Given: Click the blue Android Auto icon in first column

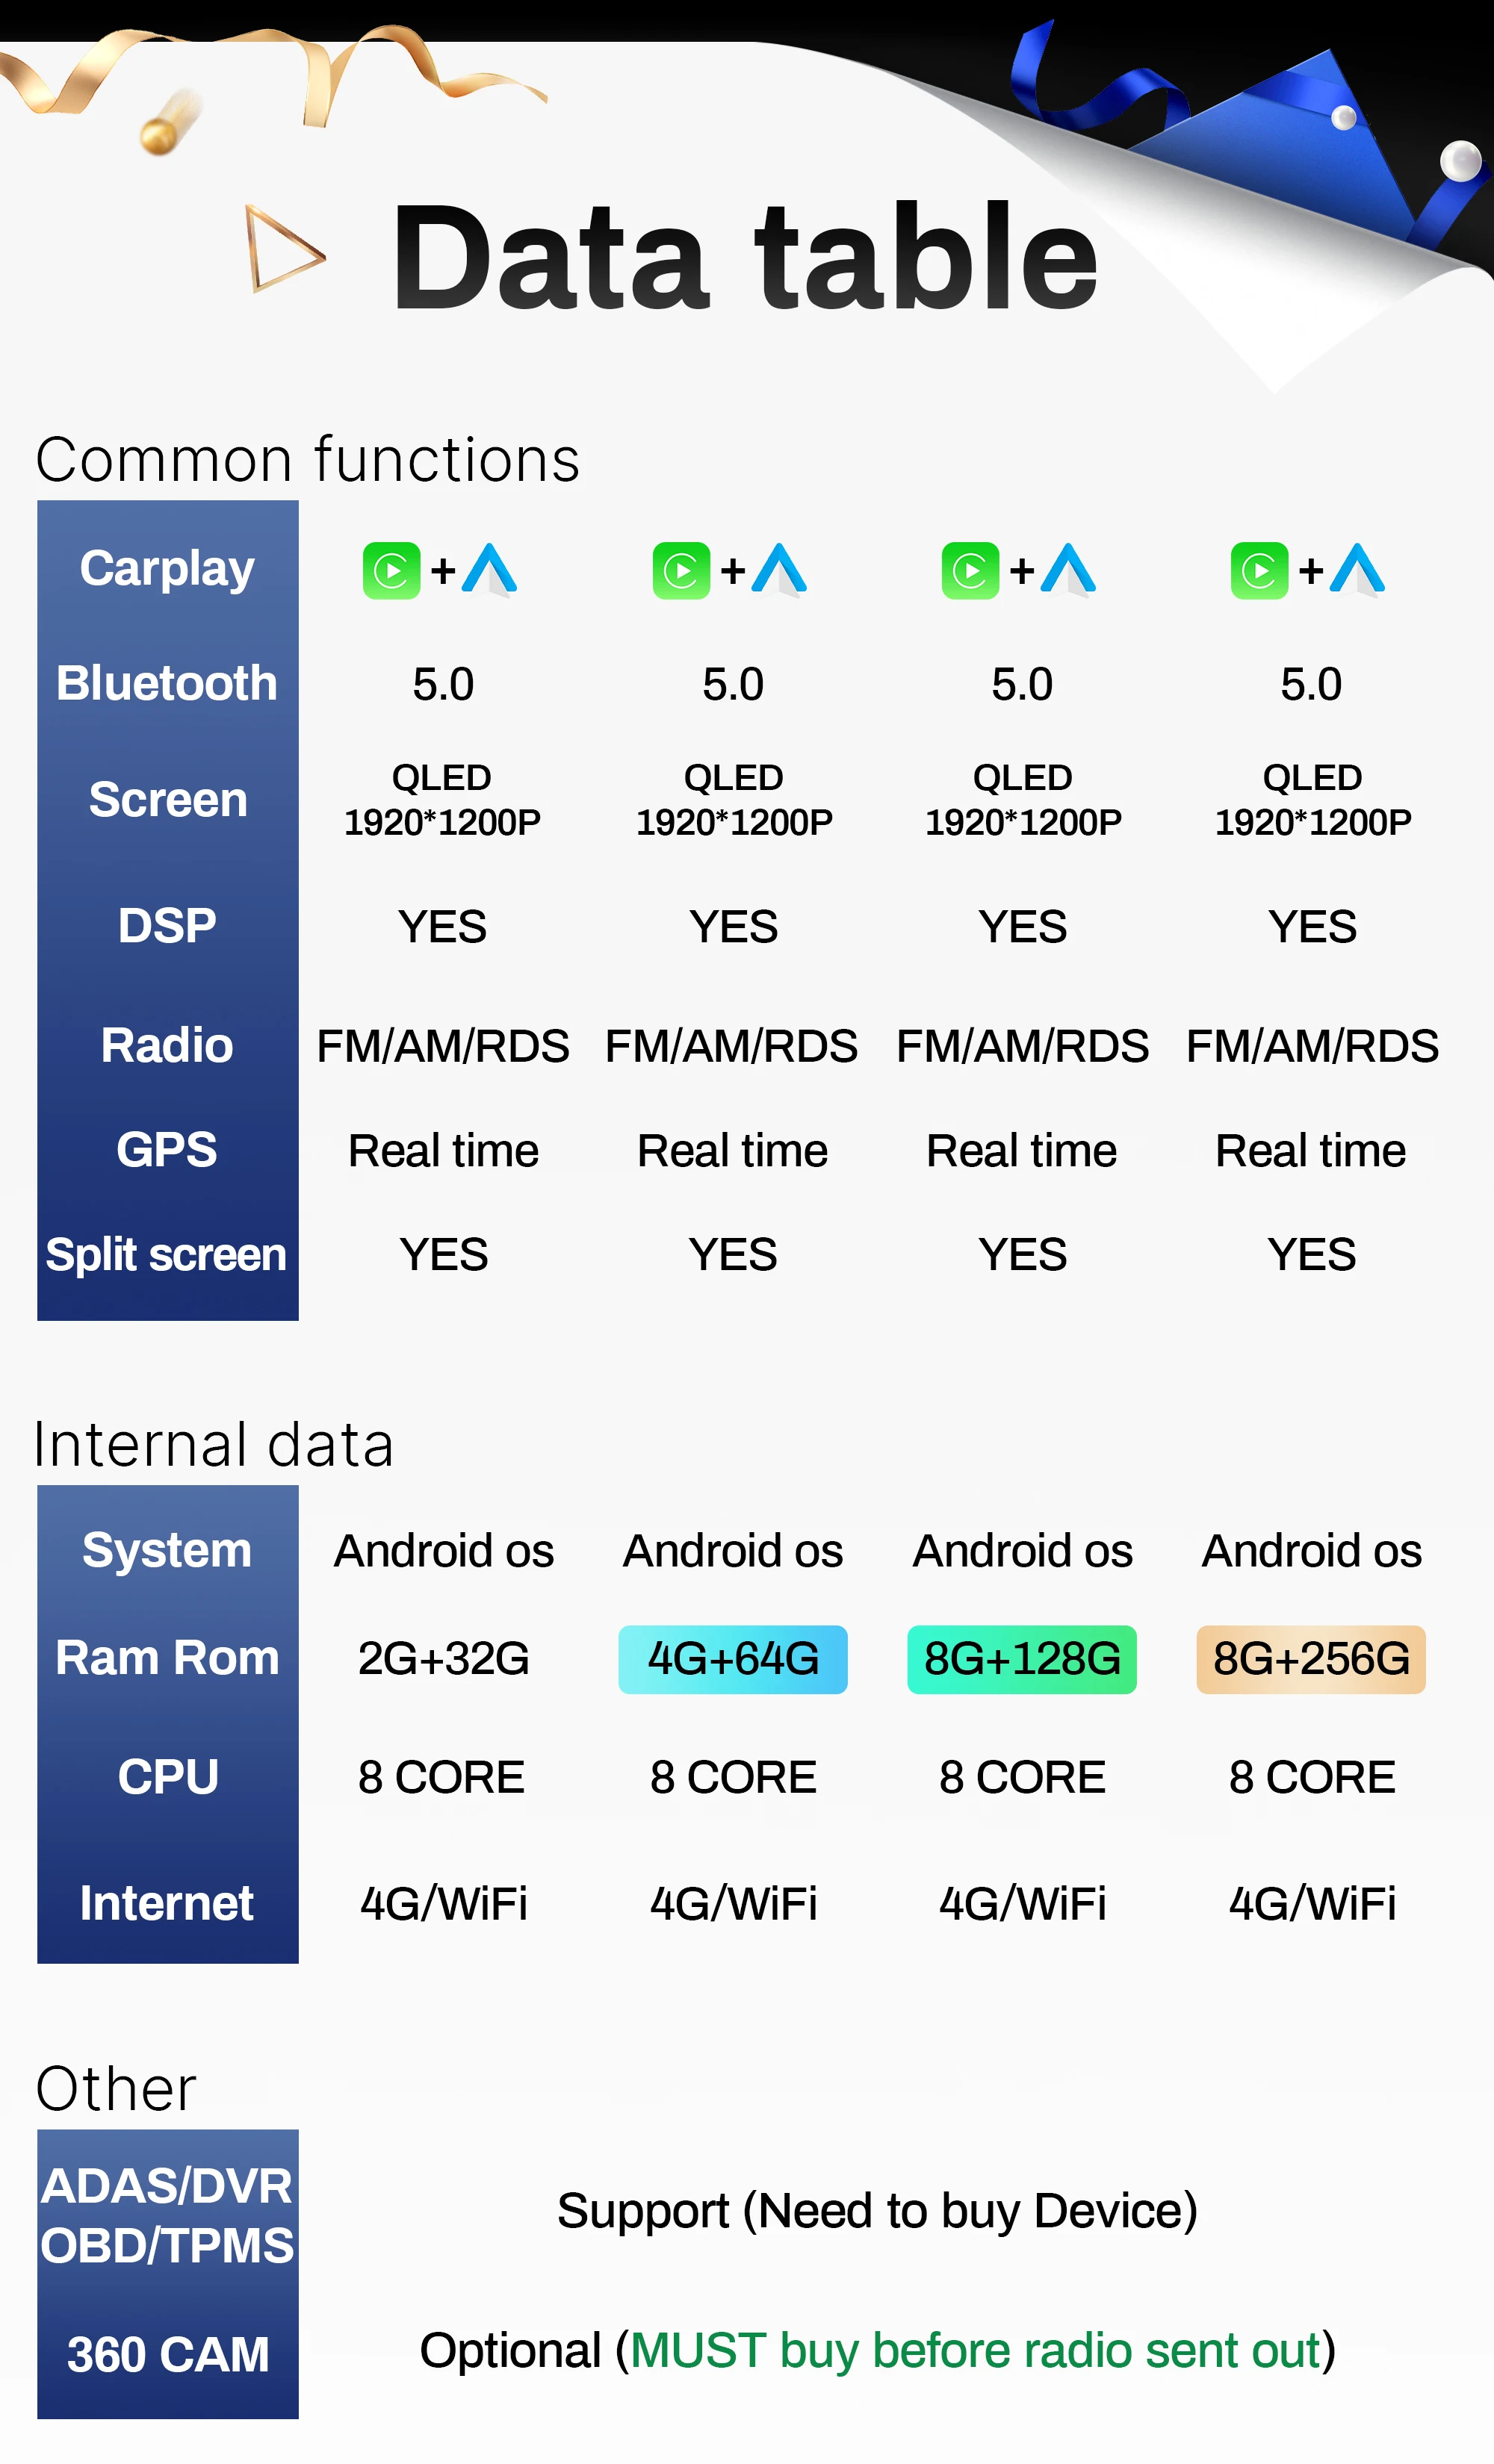Looking at the screenshot, I should click(489, 570).
